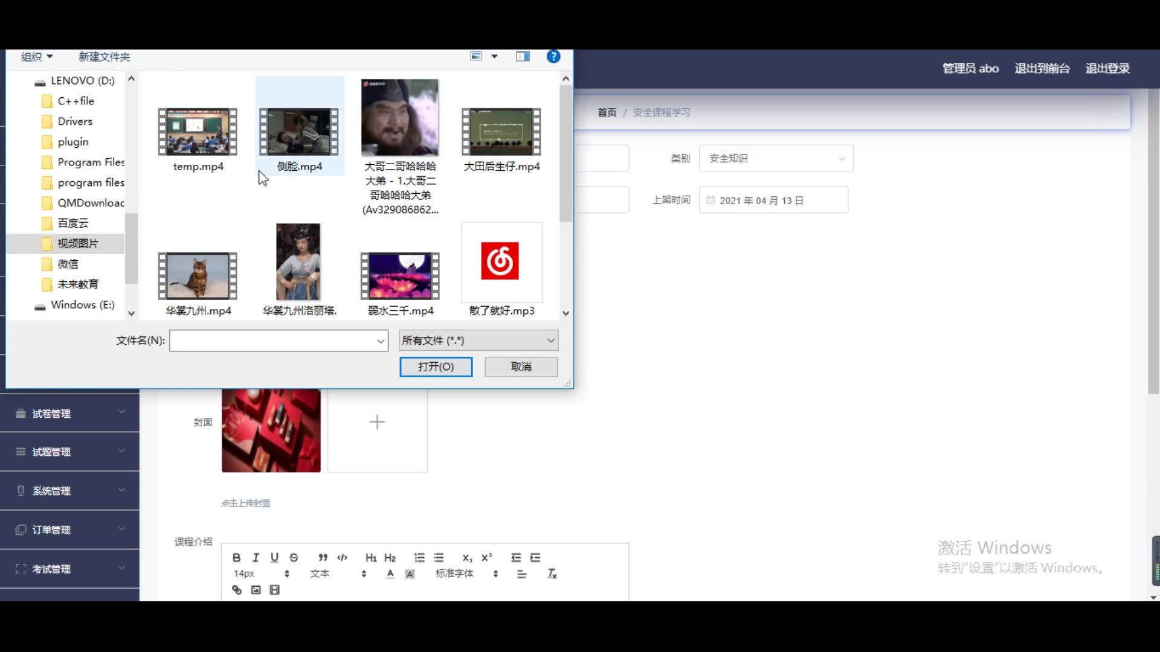Viewport: 1160px width, 652px height.
Task: Open the 文本 paragraph style dropdown
Action: point(338,574)
